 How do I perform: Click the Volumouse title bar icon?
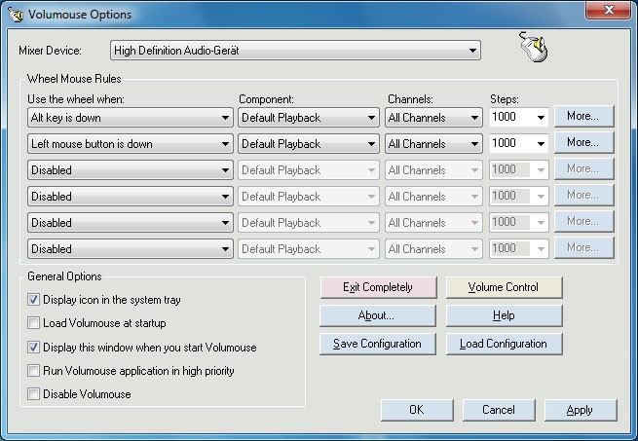tap(16, 15)
